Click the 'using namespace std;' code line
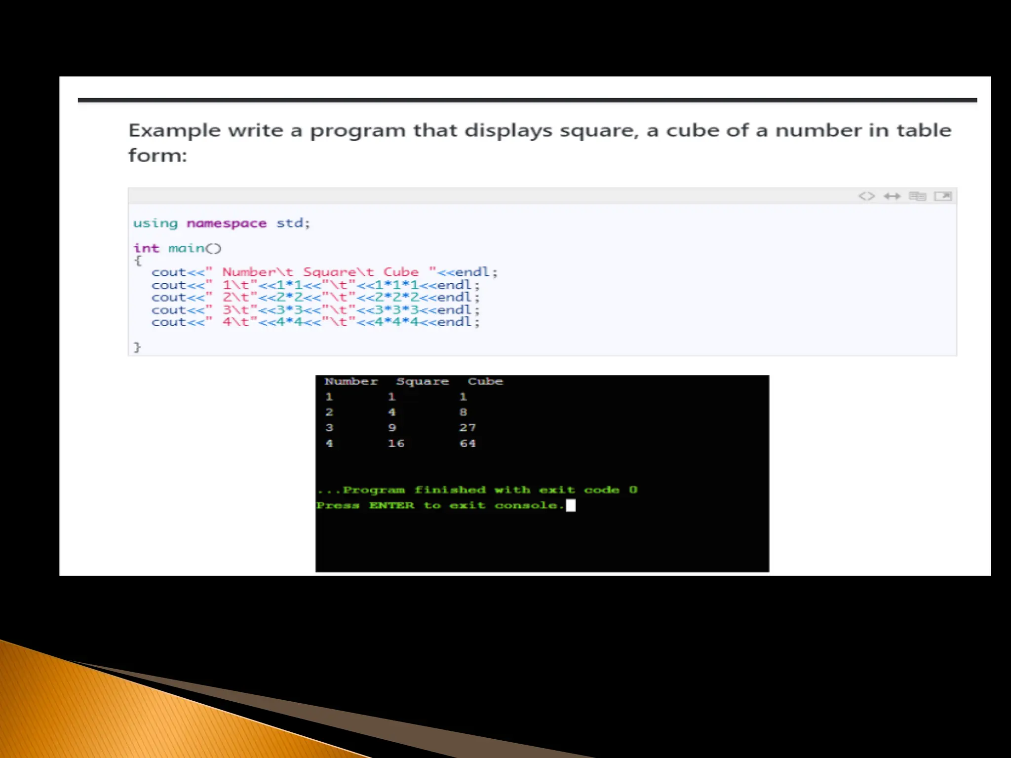Screen dimensions: 1011x758 tap(222, 224)
